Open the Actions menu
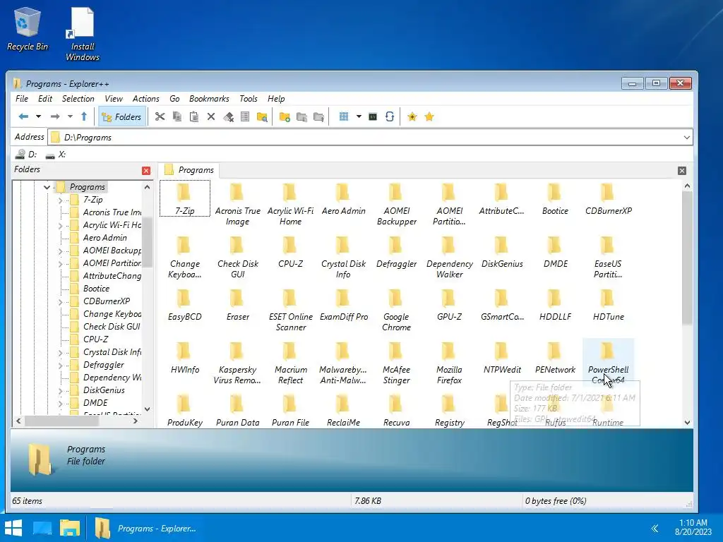The width and height of the screenshot is (723, 542). pos(145,99)
